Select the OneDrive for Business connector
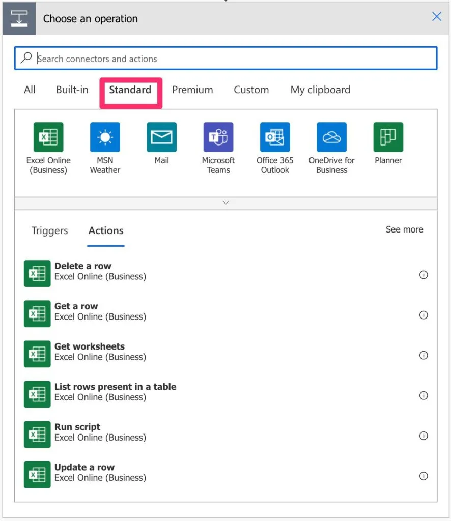This screenshot has height=521, width=451. [x=331, y=137]
